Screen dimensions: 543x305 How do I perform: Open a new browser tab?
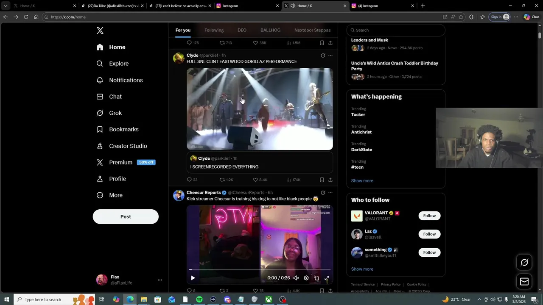pos(423,6)
